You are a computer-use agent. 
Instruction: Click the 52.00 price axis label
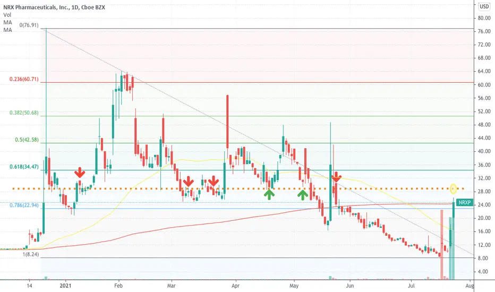click(484, 111)
